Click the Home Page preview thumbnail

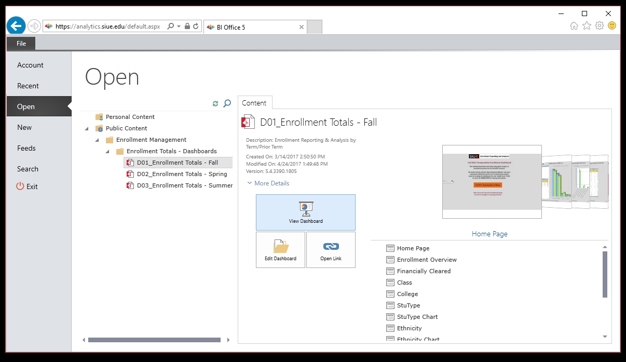pos(492,182)
